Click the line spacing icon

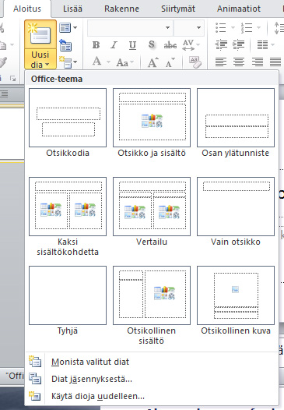click(279, 28)
